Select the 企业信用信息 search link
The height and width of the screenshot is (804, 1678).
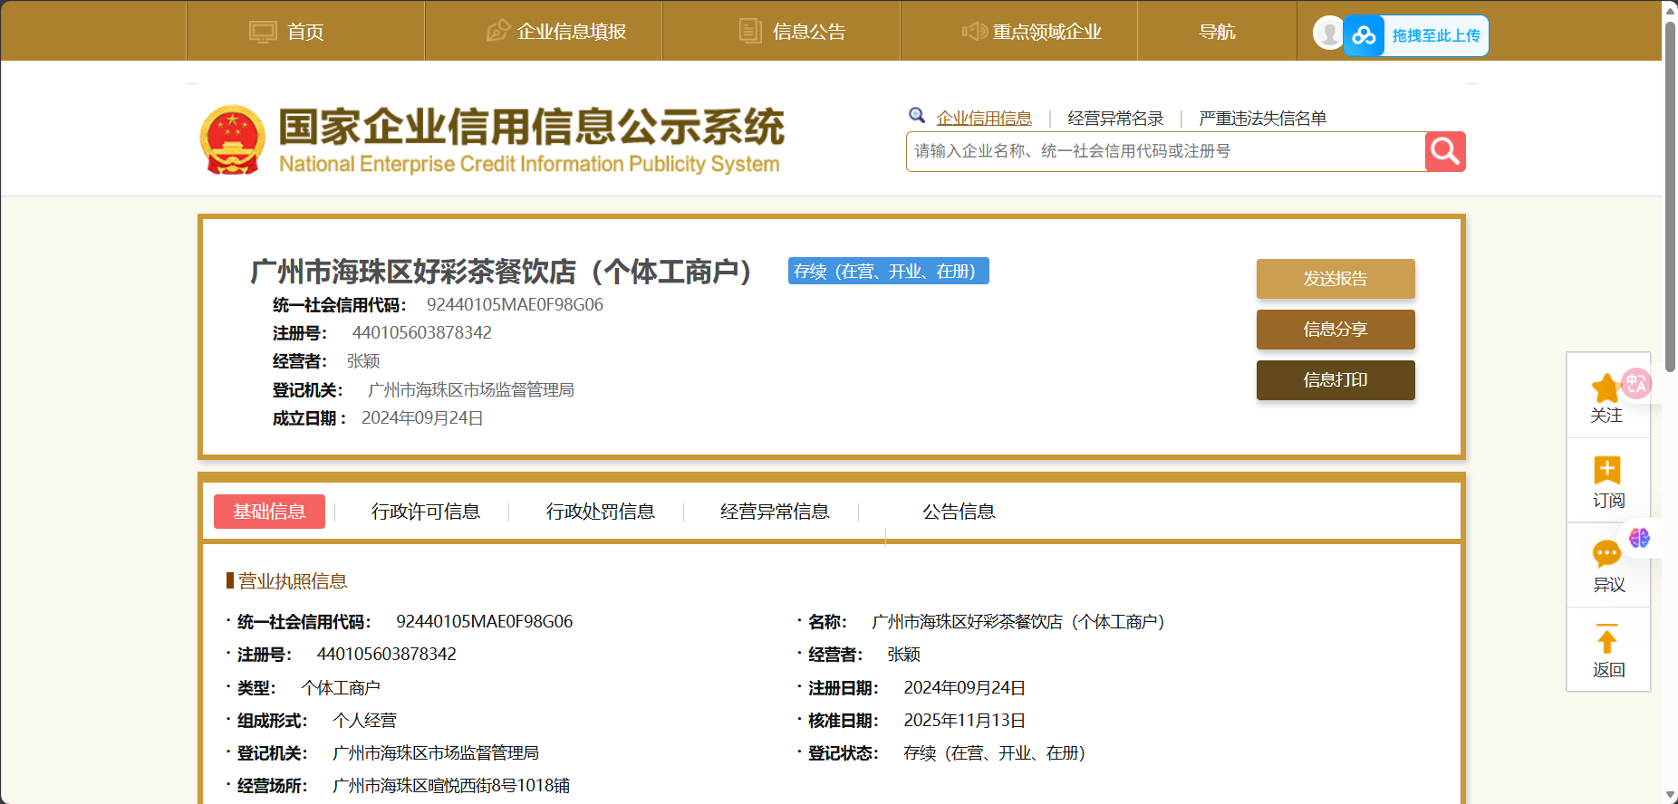[984, 118]
